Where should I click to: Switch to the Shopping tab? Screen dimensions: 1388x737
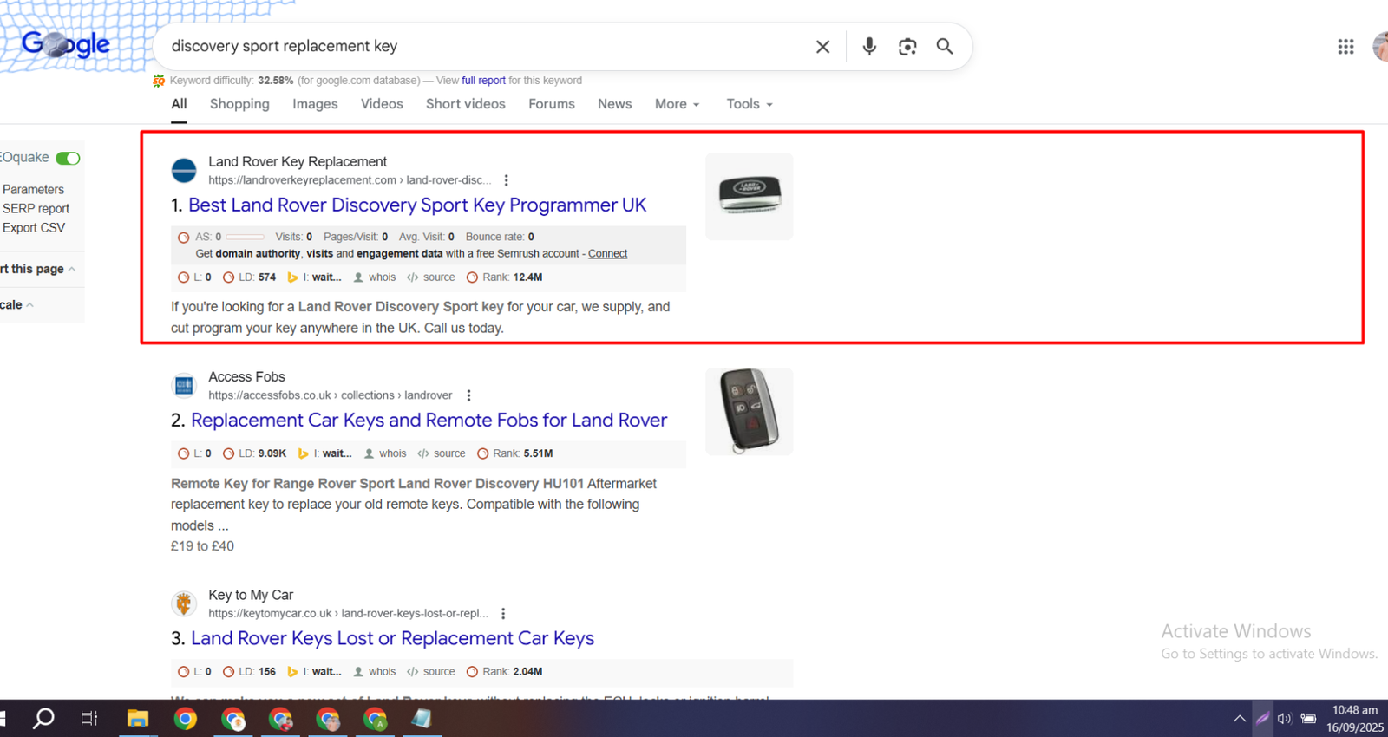click(239, 104)
